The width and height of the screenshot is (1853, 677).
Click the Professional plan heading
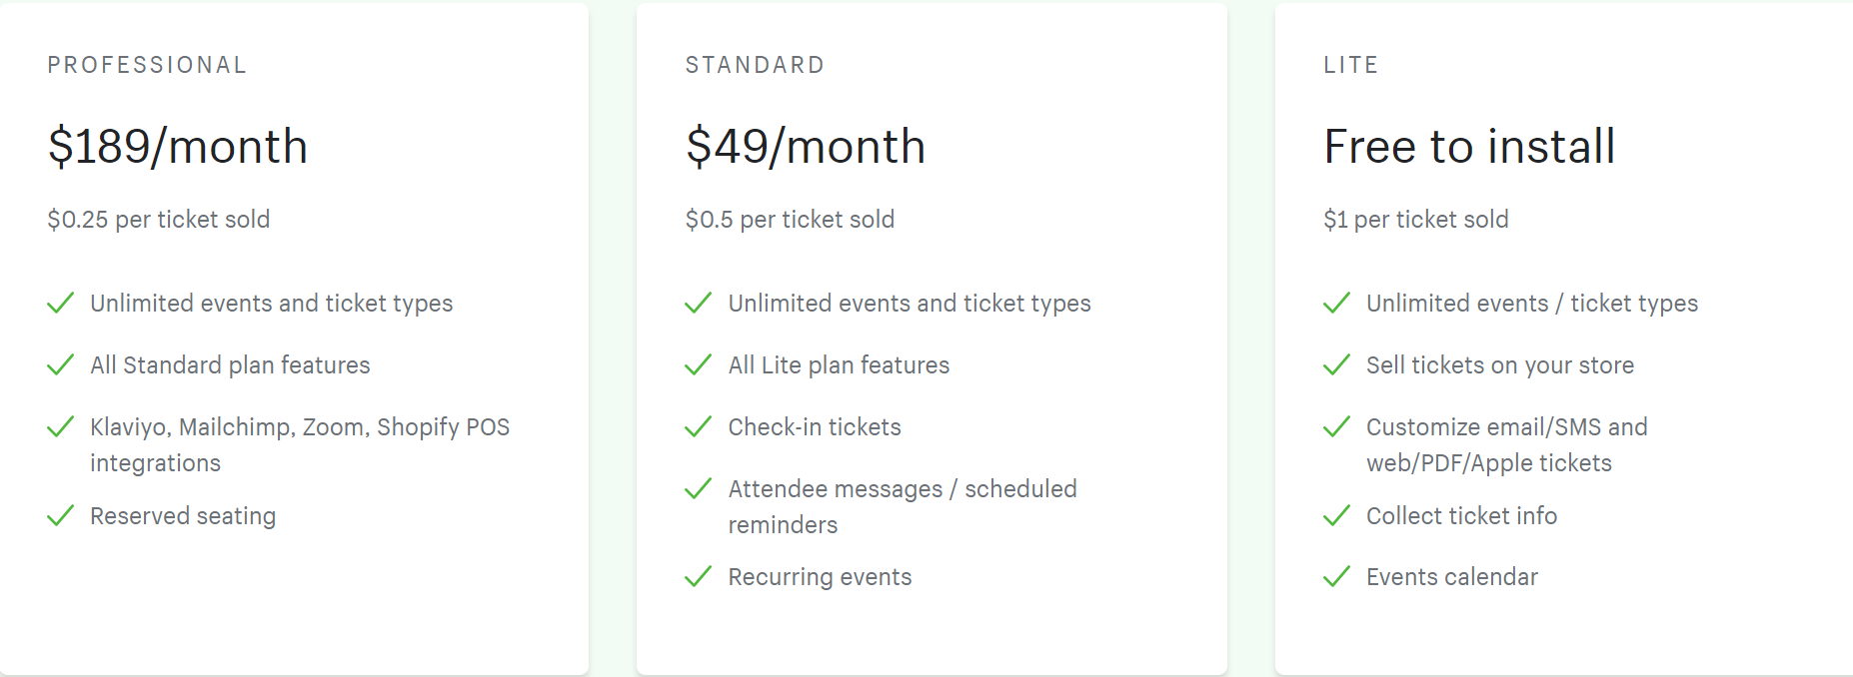click(147, 65)
